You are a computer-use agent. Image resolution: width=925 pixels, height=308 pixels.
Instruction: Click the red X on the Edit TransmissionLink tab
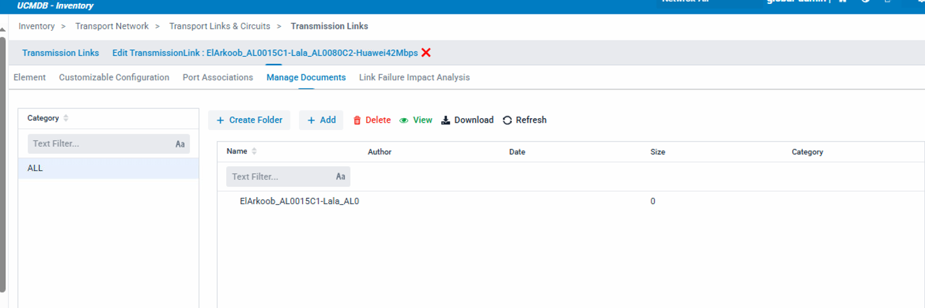coord(426,53)
